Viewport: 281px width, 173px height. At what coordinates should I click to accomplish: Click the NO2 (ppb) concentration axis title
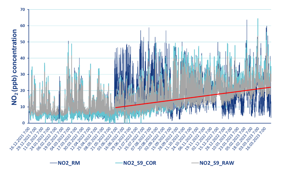15,67
